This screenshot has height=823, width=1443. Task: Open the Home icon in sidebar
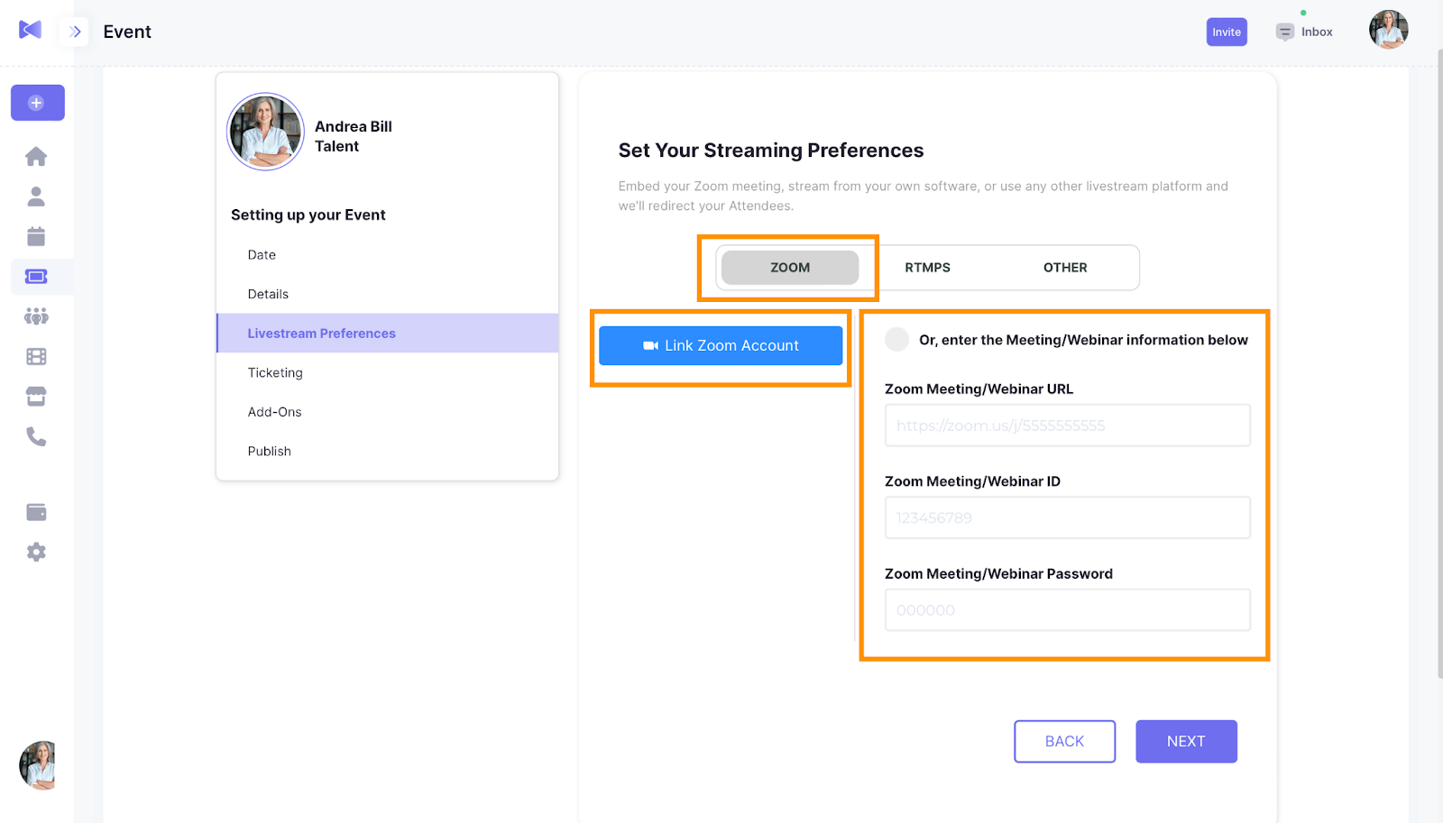tap(36, 156)
